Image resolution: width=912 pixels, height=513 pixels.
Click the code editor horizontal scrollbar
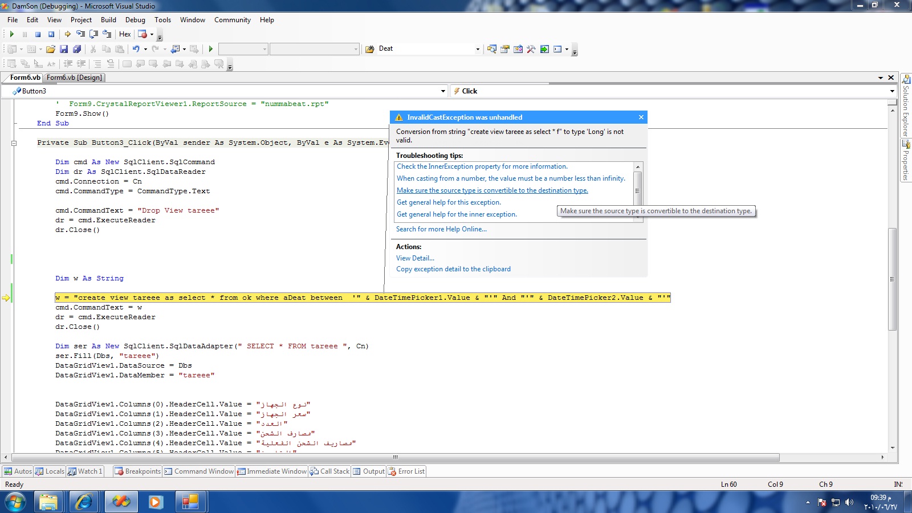pyautogui.click(x=395, y=457)
